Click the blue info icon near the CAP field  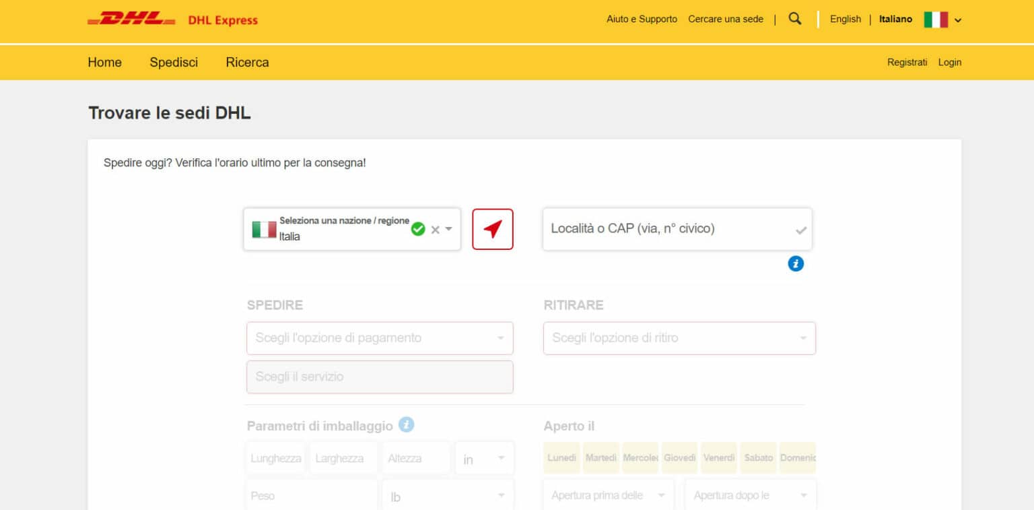click(796, 263)
